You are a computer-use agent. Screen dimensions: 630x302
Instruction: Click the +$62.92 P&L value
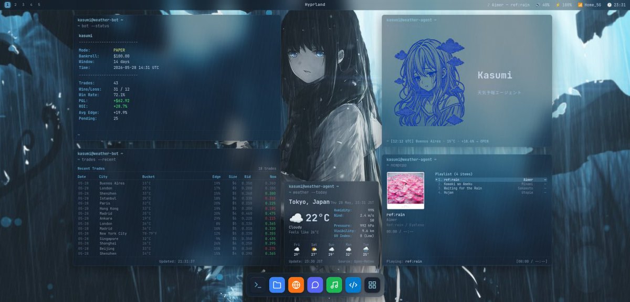[121, 100]
